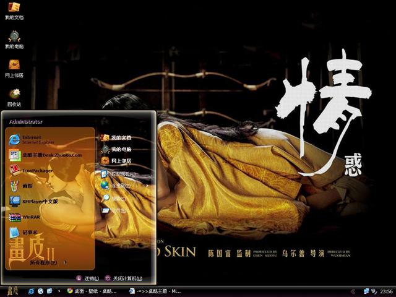This screenshot has width=396, height=297.
Task: Click the volume tray icon
Action: click(x=373, y=291)
